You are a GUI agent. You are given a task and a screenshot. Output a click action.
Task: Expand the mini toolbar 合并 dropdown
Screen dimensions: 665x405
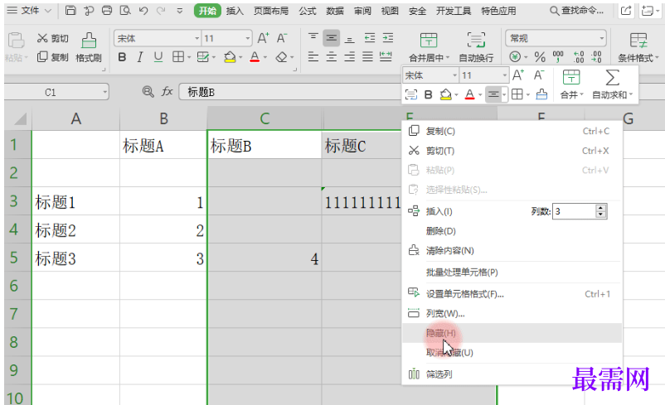[x=581, y=94]
